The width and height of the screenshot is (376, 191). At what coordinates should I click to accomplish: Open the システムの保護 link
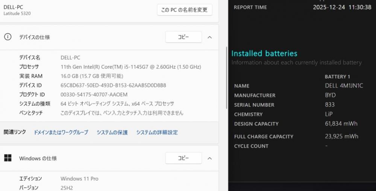click(112, 132)
